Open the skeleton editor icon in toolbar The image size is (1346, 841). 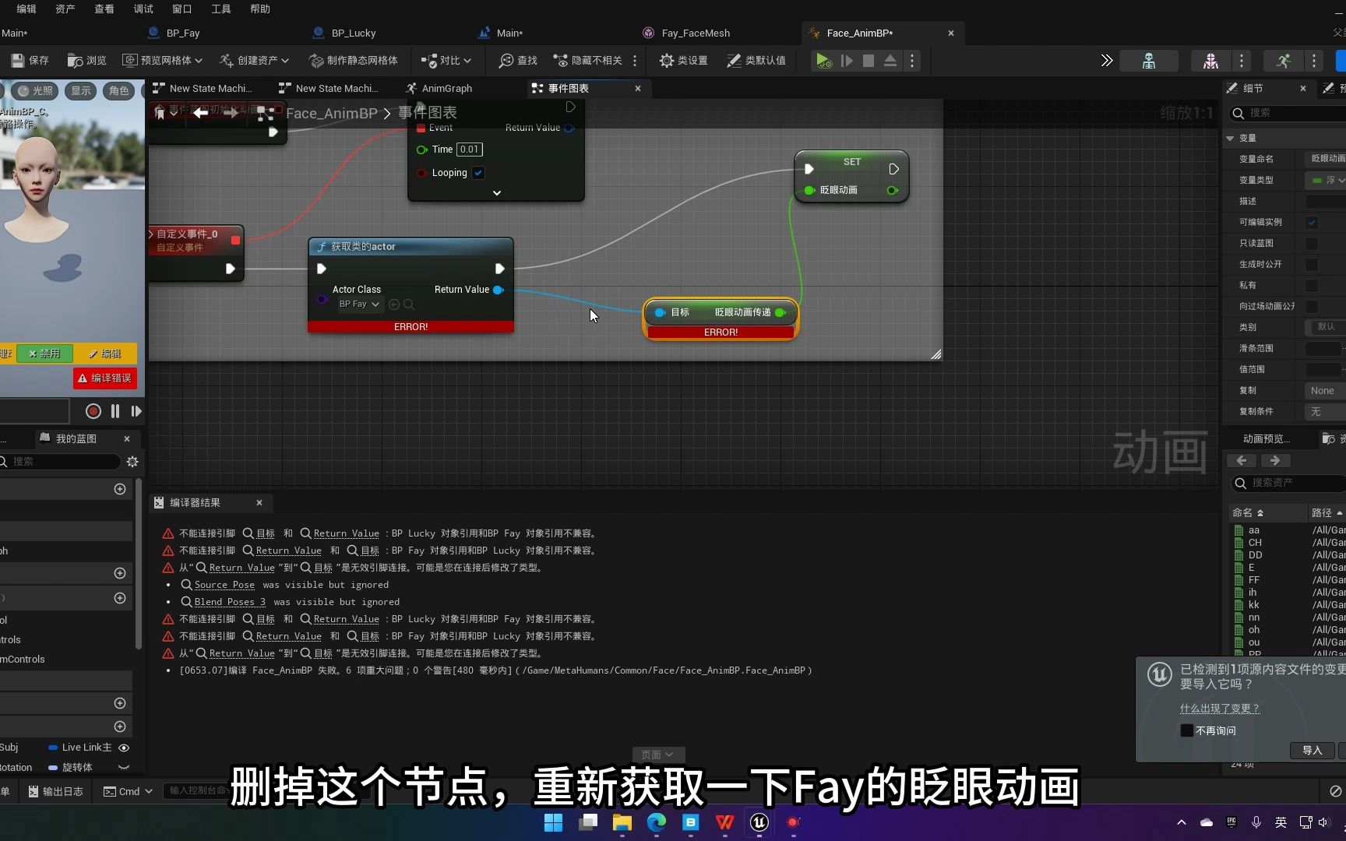tap(1149, 60)
